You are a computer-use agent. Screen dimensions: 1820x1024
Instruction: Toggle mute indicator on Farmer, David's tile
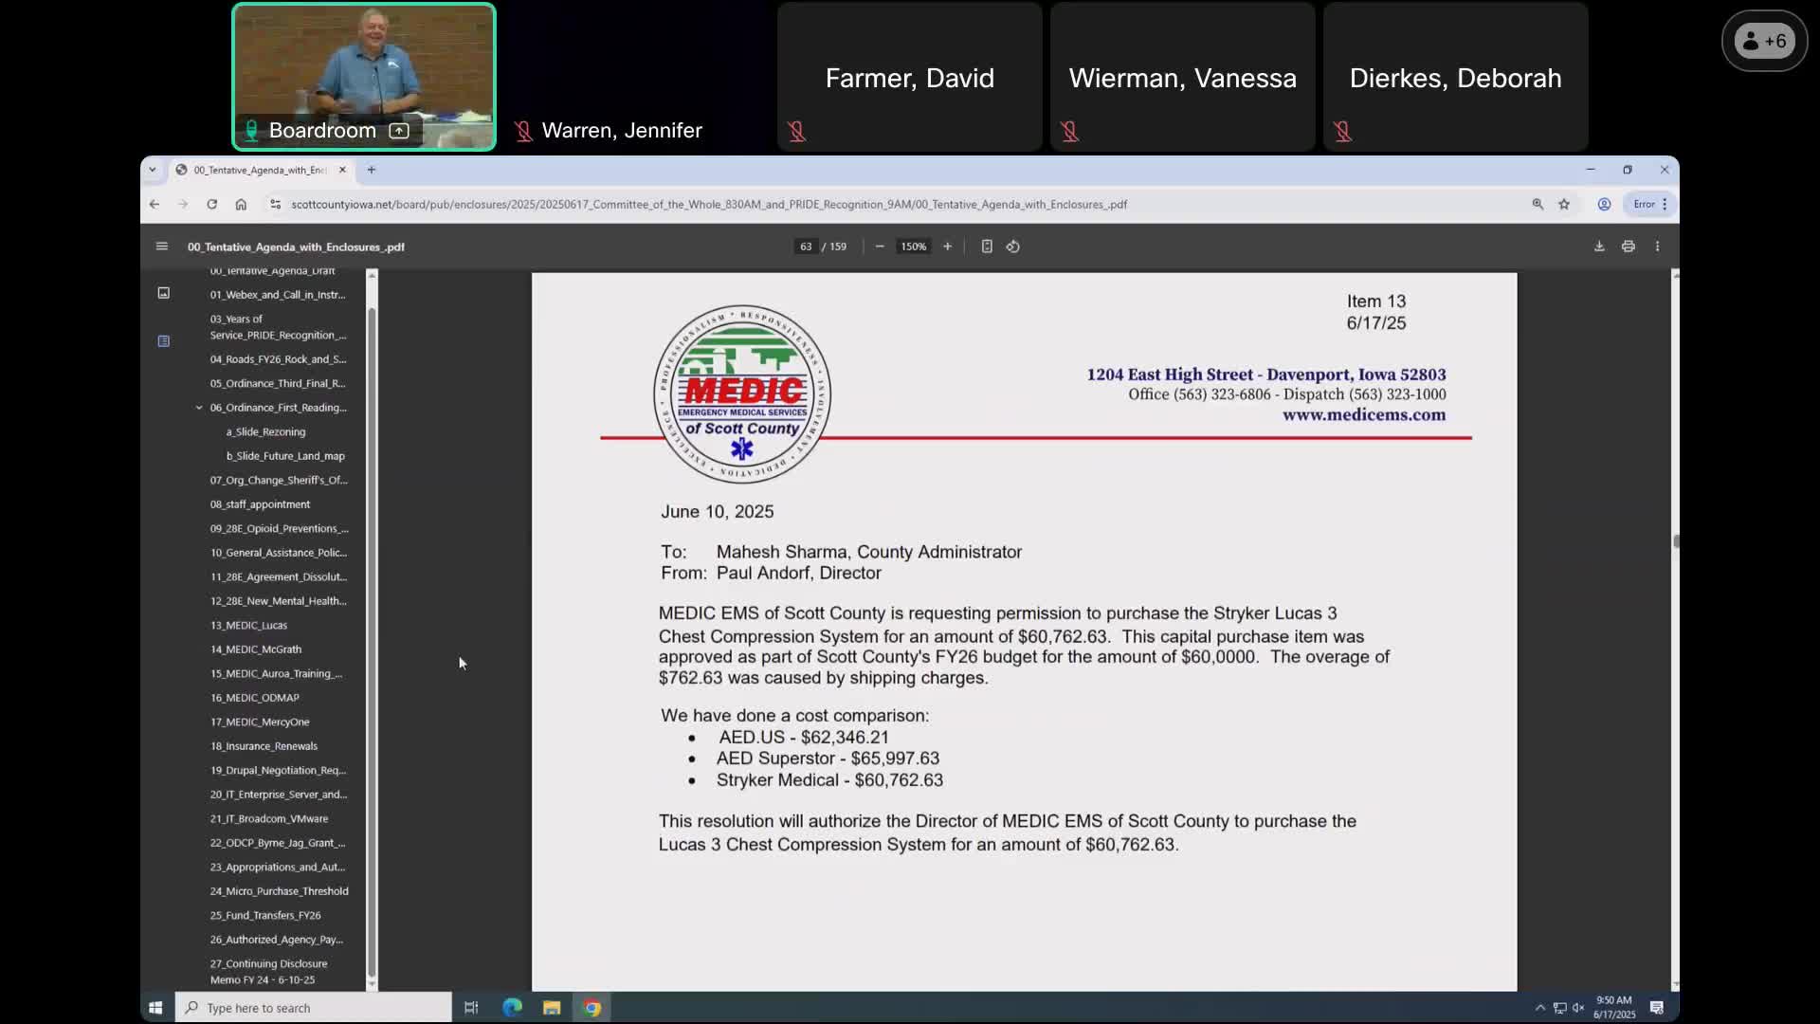point(796,132)
